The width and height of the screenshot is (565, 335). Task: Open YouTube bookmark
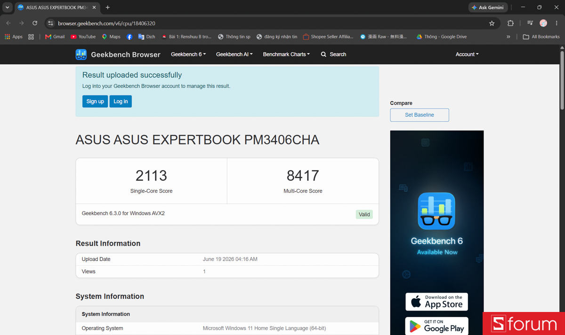[83, 37]
